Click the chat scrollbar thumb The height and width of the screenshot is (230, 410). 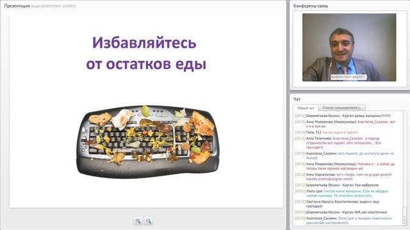405,211
